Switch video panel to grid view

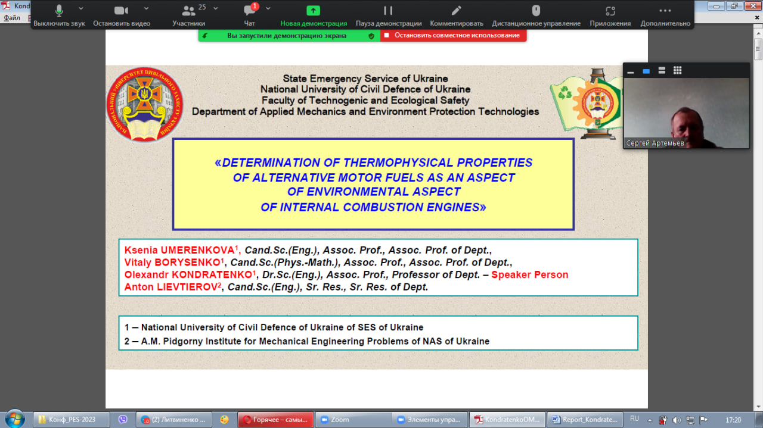677,70
